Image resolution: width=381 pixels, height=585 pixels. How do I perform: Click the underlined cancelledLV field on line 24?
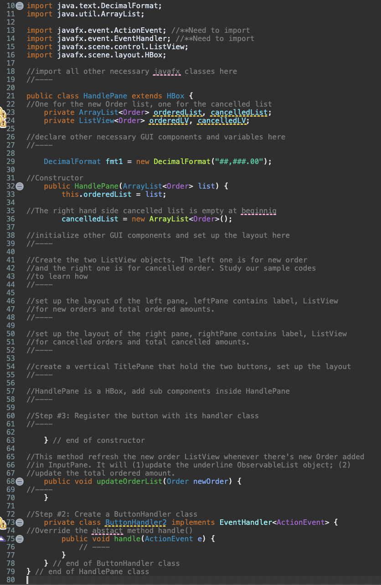pyautogui.click(x=221, y=120)
